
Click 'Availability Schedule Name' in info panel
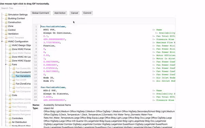[57, 105]
